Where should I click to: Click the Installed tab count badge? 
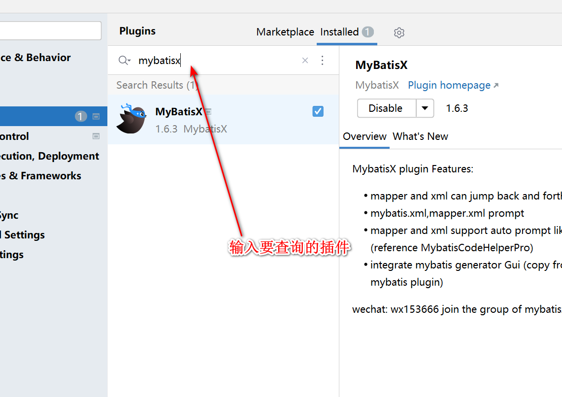pos(367,32)
